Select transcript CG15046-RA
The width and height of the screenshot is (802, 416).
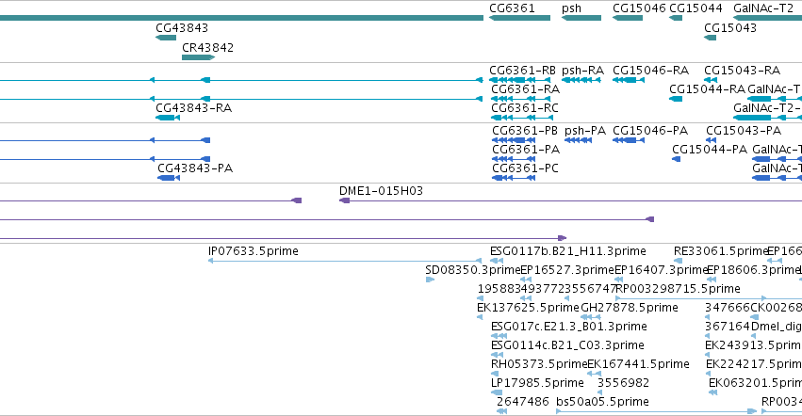(650, 71)
